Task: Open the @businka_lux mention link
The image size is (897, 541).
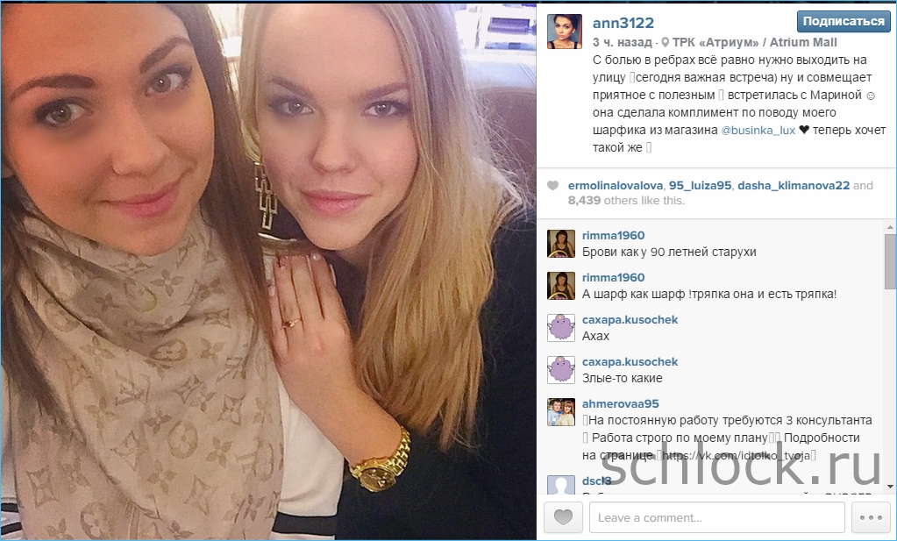Action: pos(758,130)
